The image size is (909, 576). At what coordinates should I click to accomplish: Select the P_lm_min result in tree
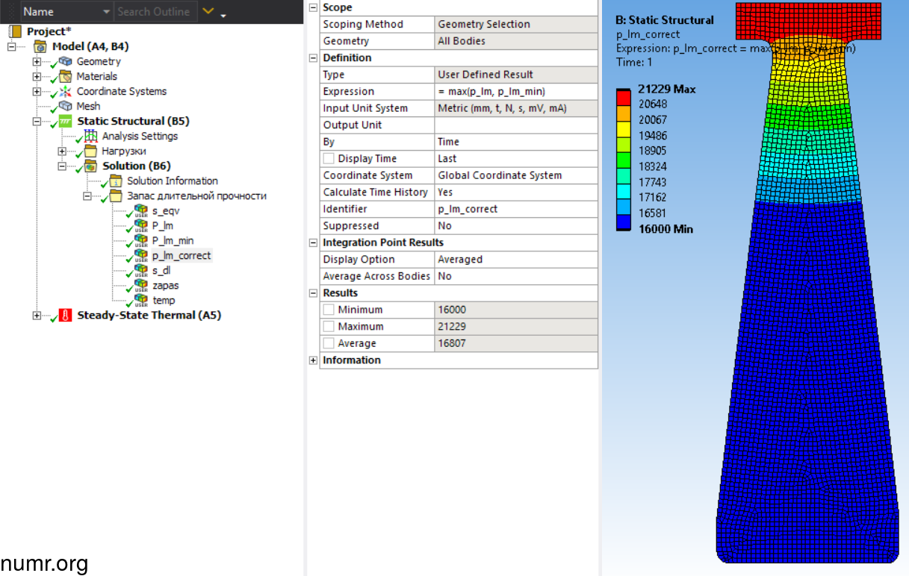tap(173, 241)
